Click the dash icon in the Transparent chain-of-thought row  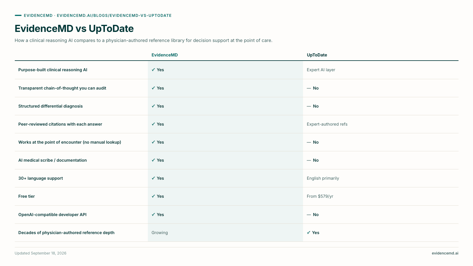coord(309,88)
